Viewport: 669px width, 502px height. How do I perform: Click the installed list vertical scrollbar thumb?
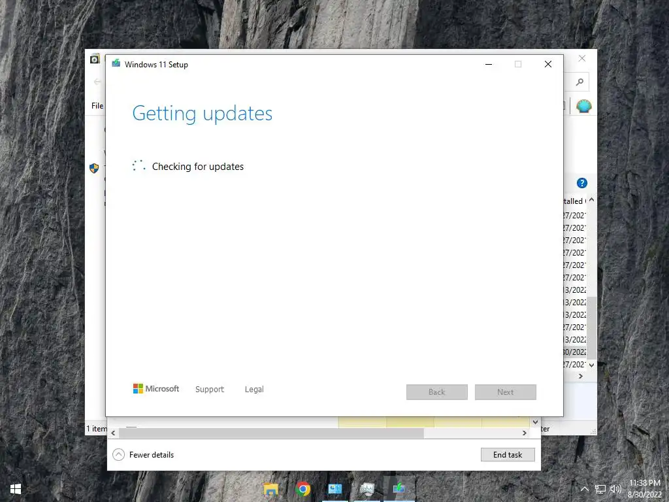tap(591, 328)
